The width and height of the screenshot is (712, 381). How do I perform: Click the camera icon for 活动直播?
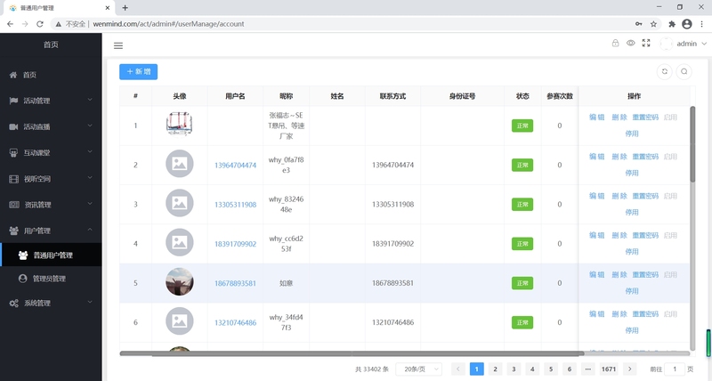pyautogui.click(x=13, y=126)
